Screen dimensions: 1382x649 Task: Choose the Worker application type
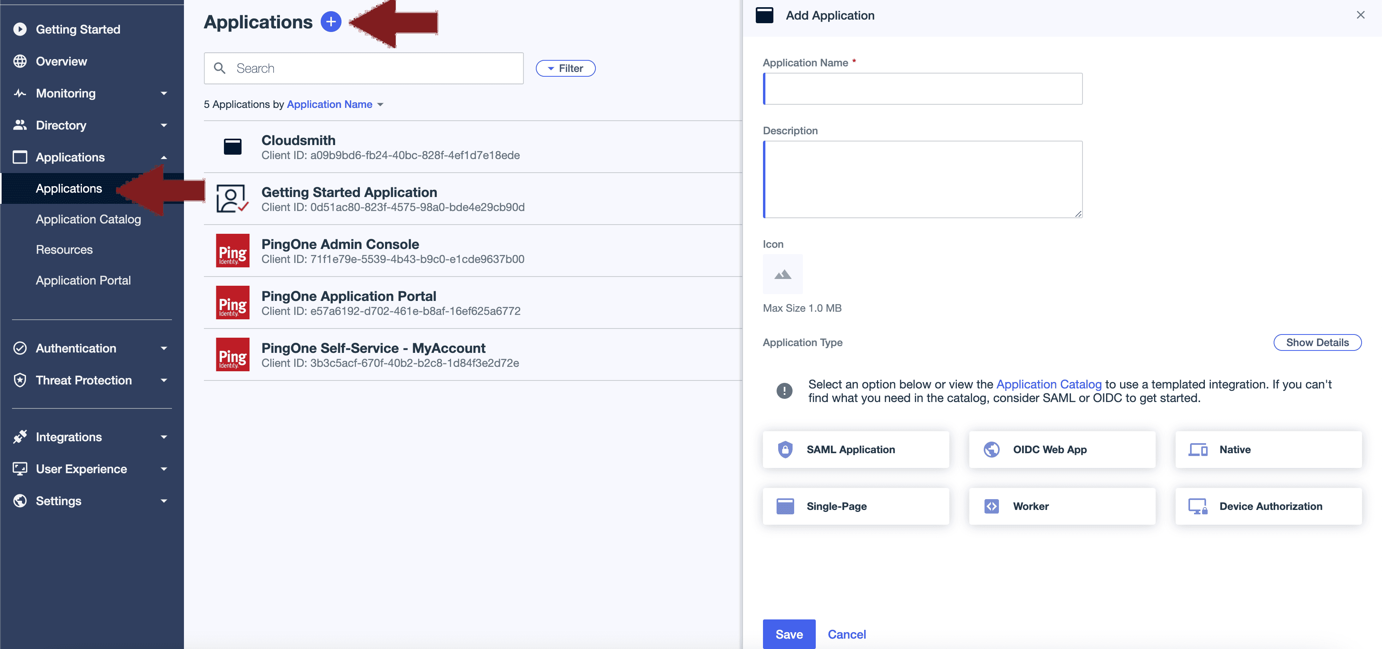1061,506
